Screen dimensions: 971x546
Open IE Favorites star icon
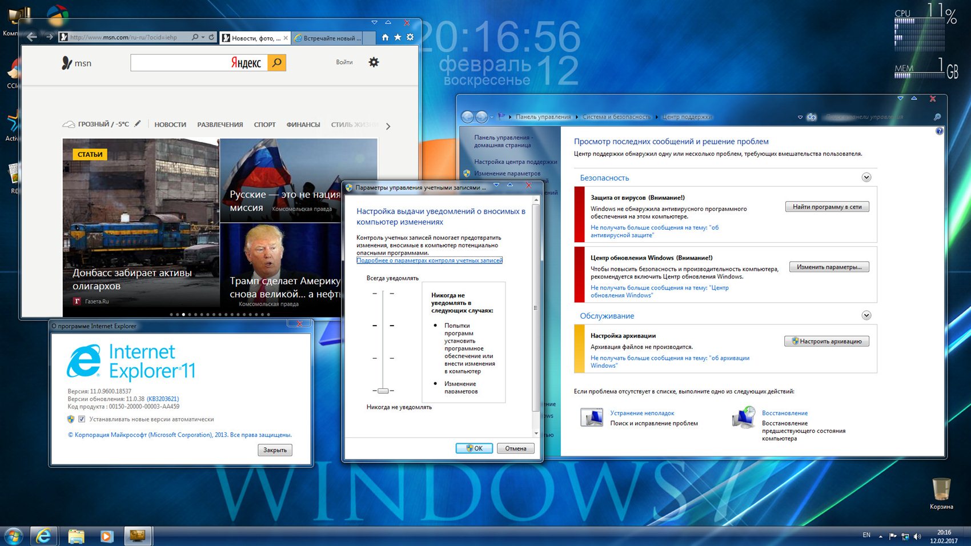coord(398,37)
